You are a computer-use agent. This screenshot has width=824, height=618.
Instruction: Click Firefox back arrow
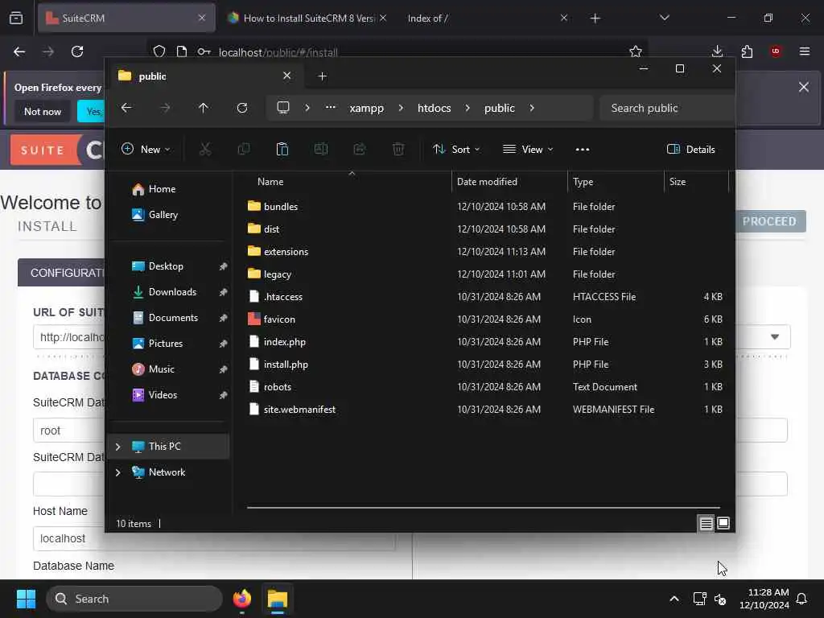click(x=19, y=51)
